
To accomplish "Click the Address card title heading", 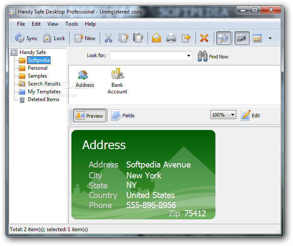I will point(104,145).
